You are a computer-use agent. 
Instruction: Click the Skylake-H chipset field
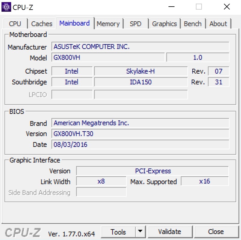(141, 71)
